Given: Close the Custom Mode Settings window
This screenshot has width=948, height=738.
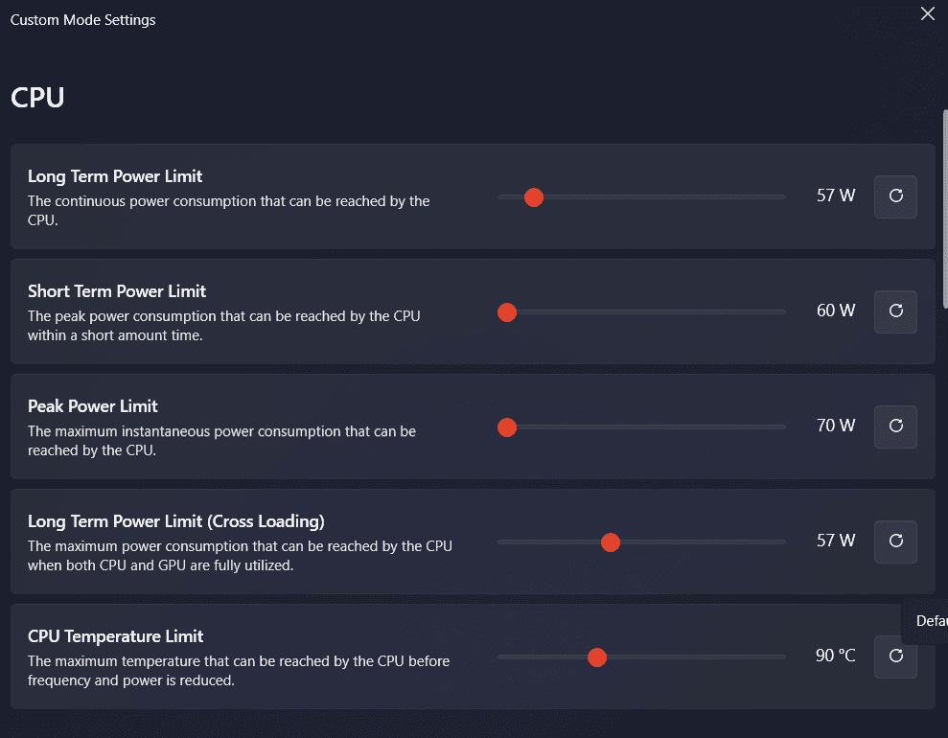Looking at the screenshot, I should click(927, 13).
